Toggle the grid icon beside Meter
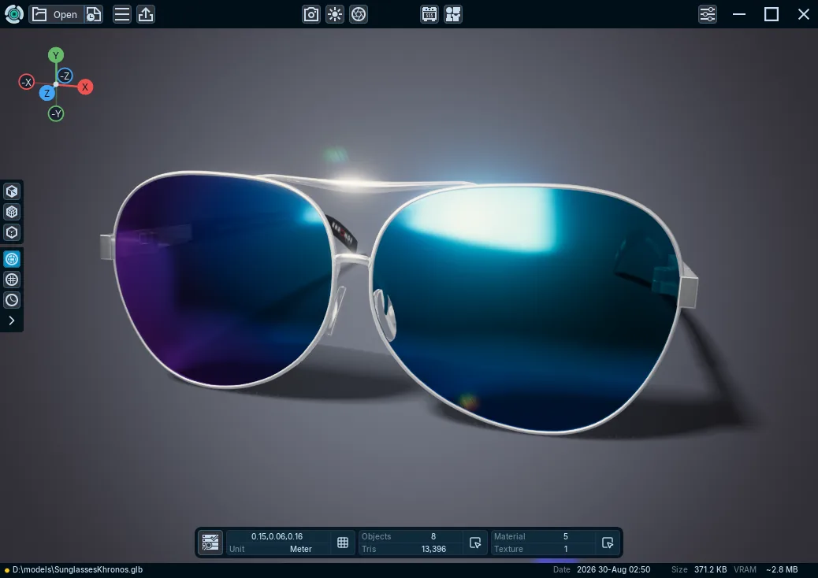 coord(343,543)
